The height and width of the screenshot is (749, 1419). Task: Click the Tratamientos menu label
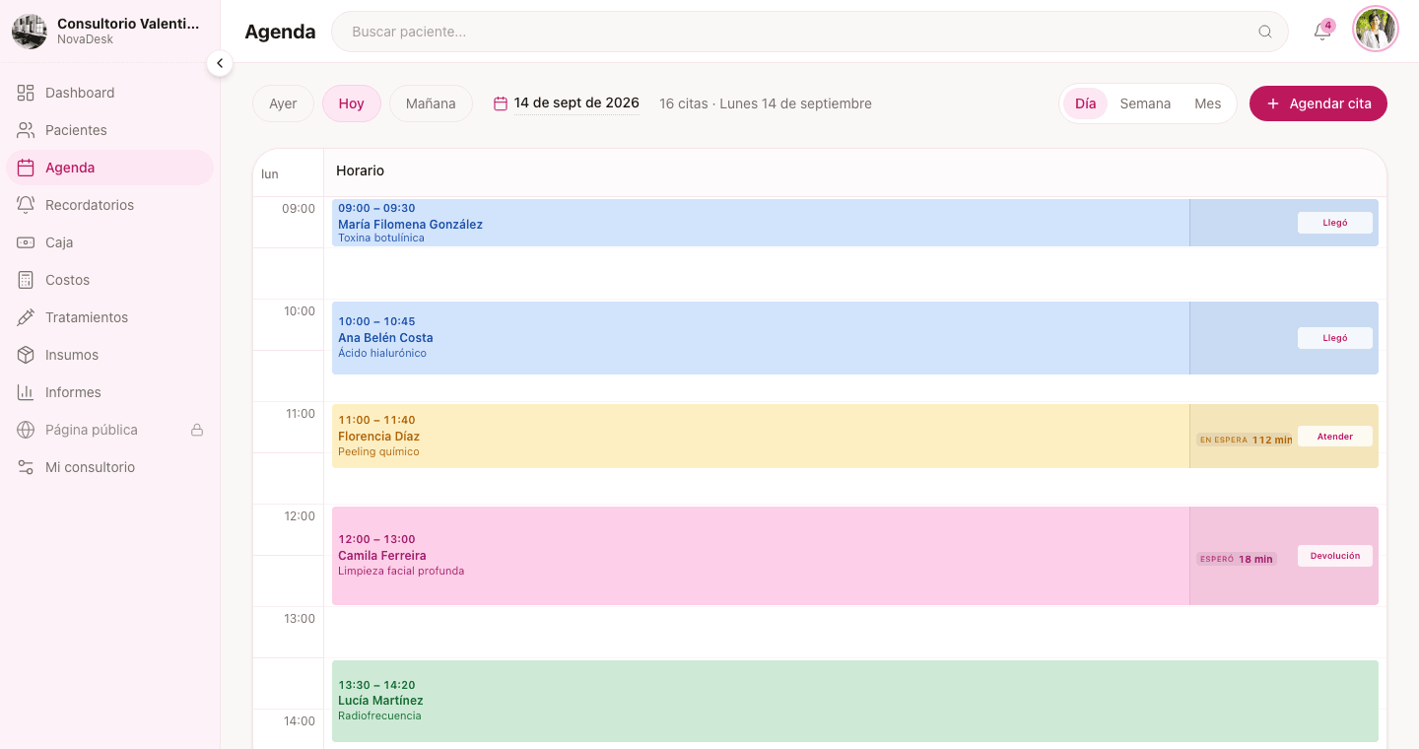point(87,317)
